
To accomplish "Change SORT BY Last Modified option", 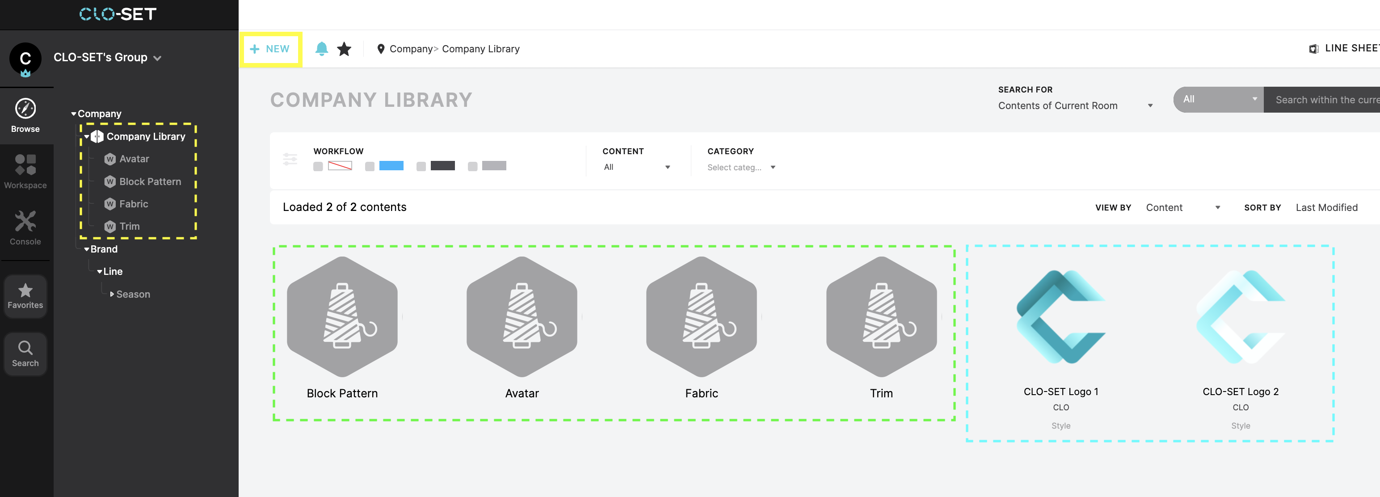I will pyautogui.click(x=1326, y=207).
